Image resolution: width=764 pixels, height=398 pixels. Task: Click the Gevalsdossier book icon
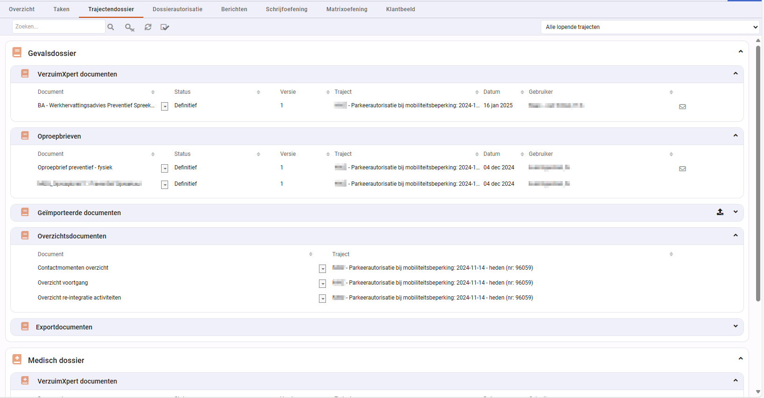pos(17,52)
